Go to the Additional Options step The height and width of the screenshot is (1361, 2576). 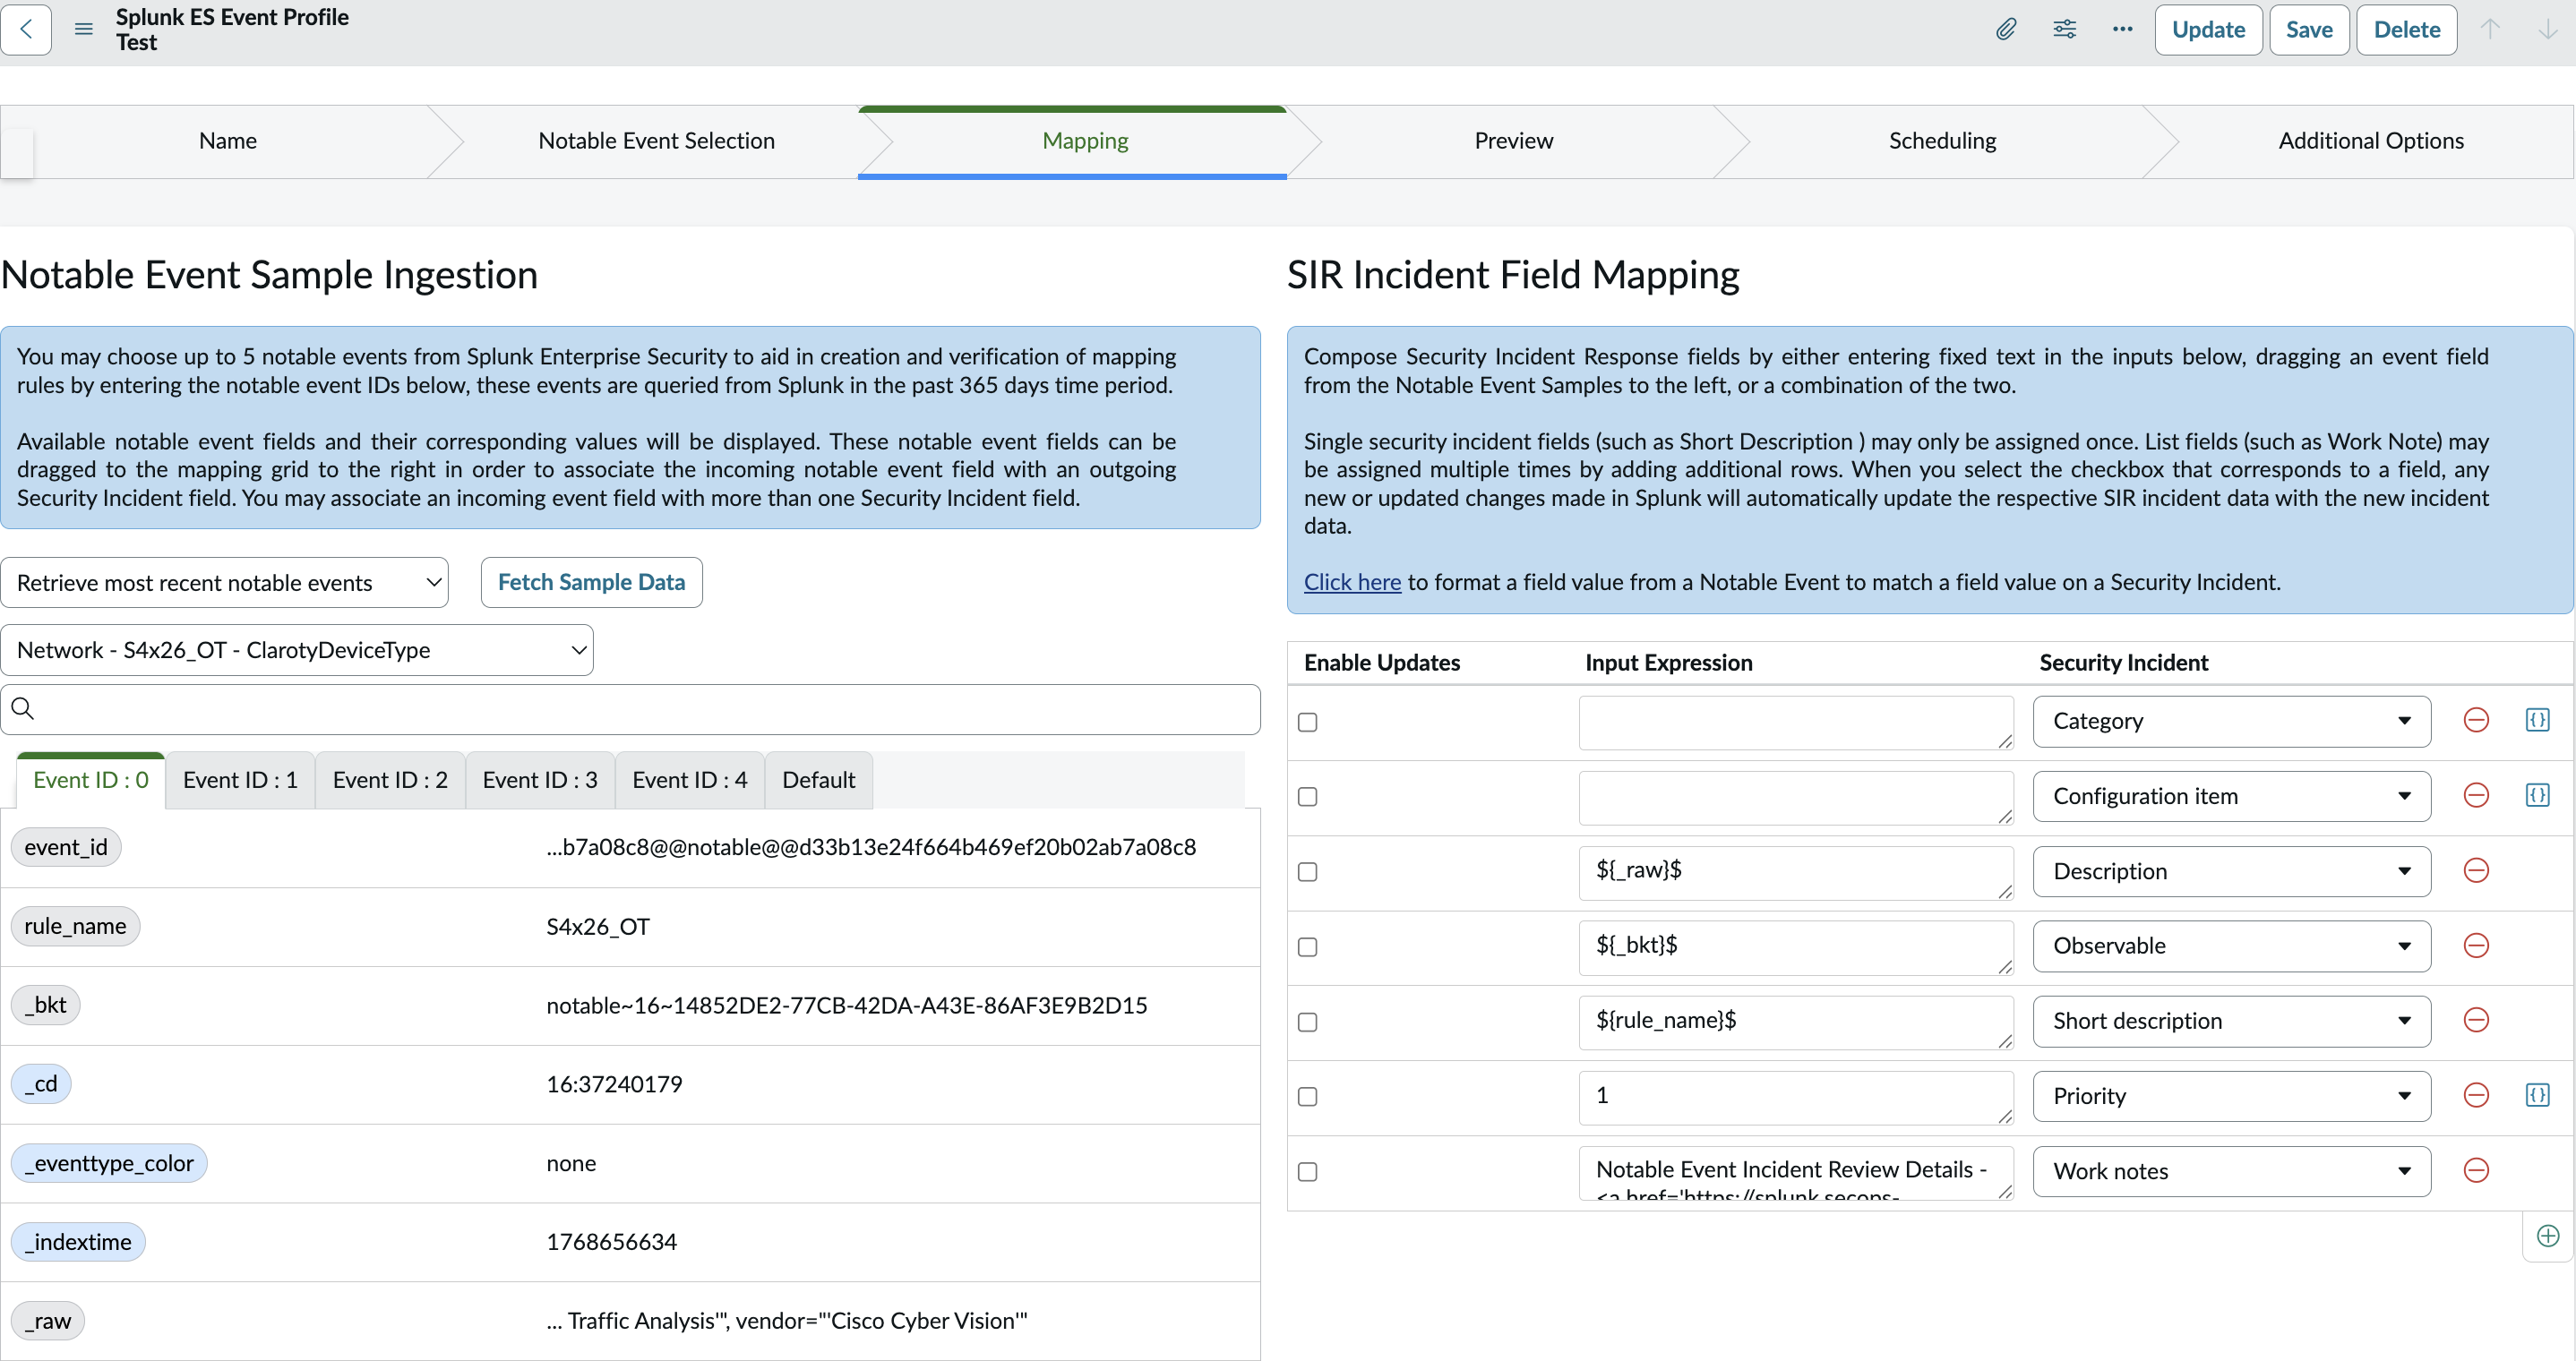[x=2370, y=141]
